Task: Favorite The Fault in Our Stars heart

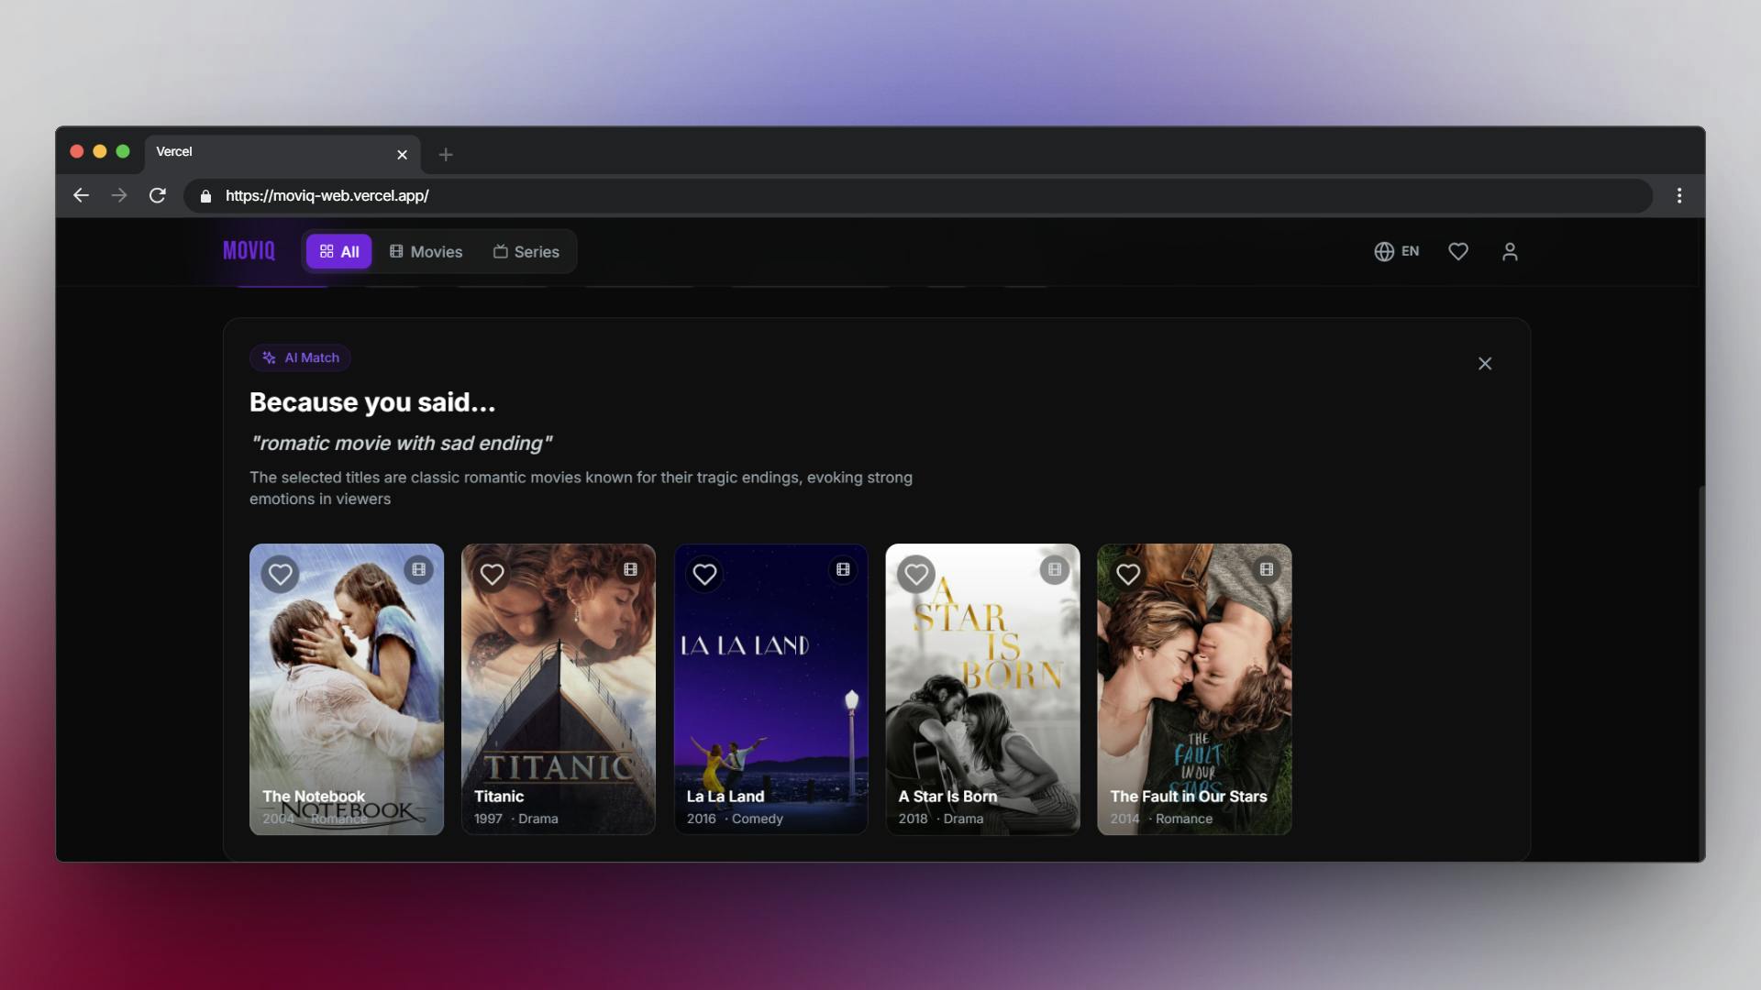Action: pos(1128,574)
